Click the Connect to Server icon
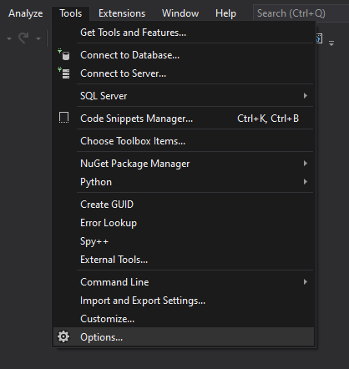Image resolution: width=349 pixels, height=369 pixels. tap(63, 73)
